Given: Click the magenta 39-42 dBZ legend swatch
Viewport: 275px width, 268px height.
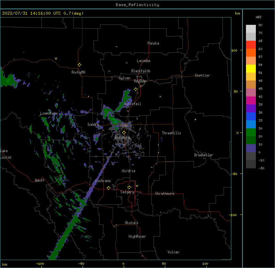Looking at the screenshot, I should point(251,100).
